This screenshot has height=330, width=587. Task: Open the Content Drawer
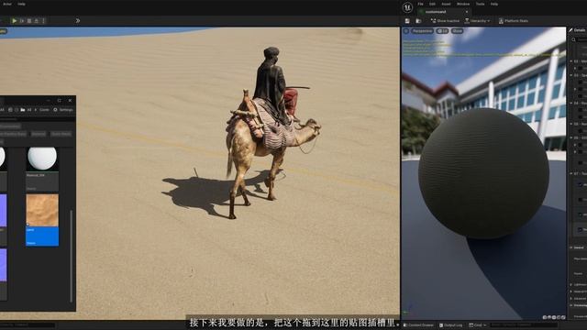[x=419, y=325]
